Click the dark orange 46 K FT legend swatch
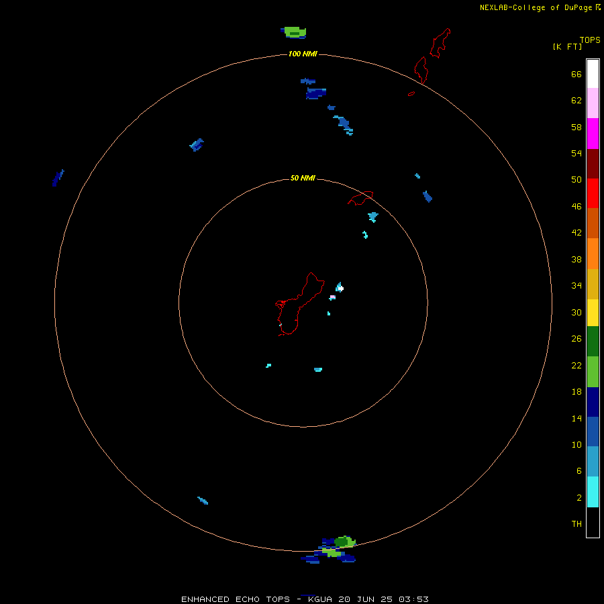 (593, 223)
